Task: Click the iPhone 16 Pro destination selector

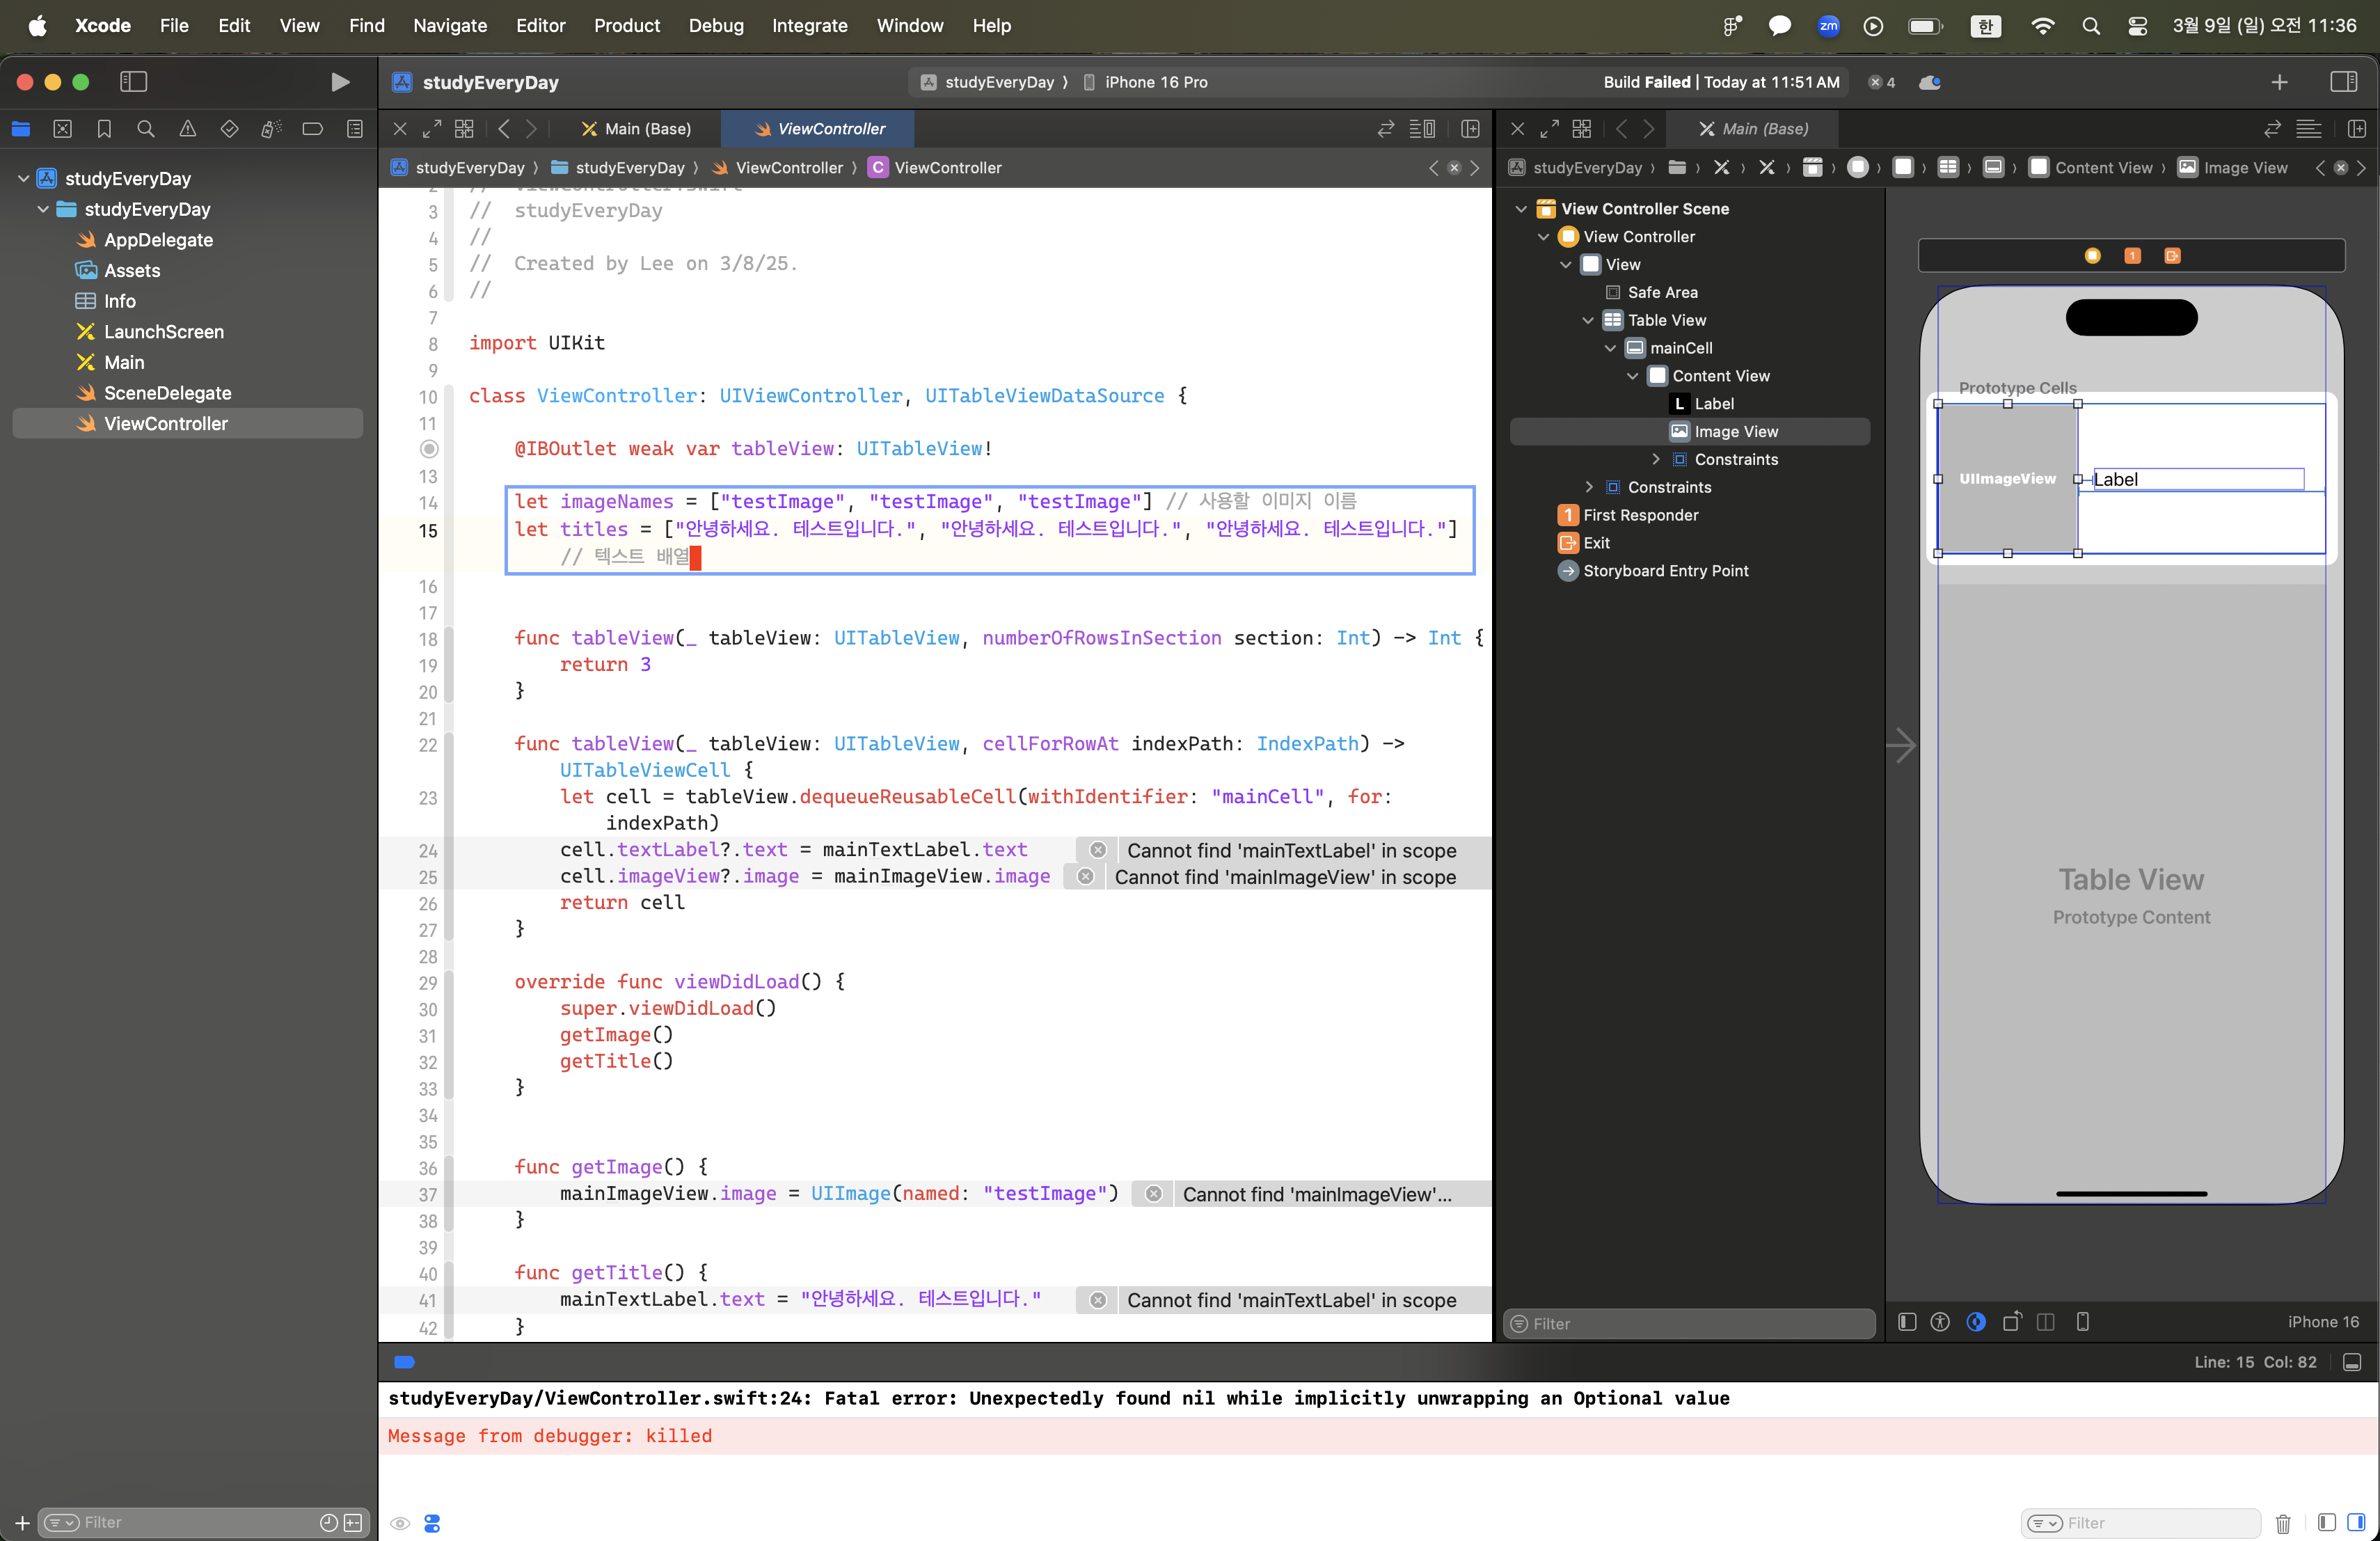Action: coord(1155,82)
